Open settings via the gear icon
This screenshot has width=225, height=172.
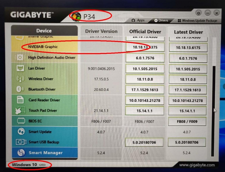click(x=199, y=13)
